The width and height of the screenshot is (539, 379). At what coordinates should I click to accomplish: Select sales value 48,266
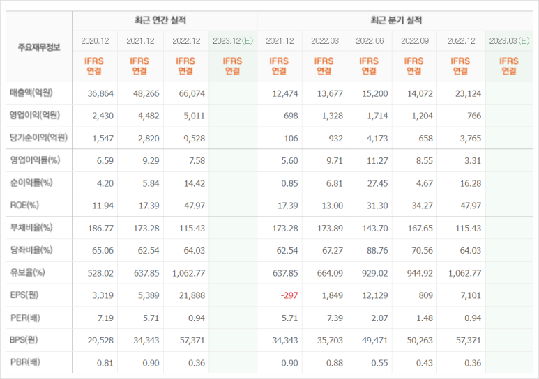(x=146, y=93)
